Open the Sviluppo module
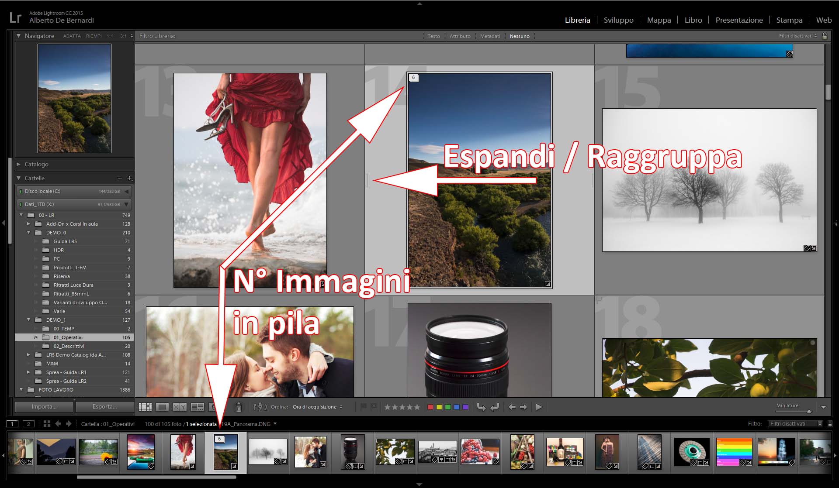Screen dimensions: 839x488 pyautogui.click(x=618, y=20)
